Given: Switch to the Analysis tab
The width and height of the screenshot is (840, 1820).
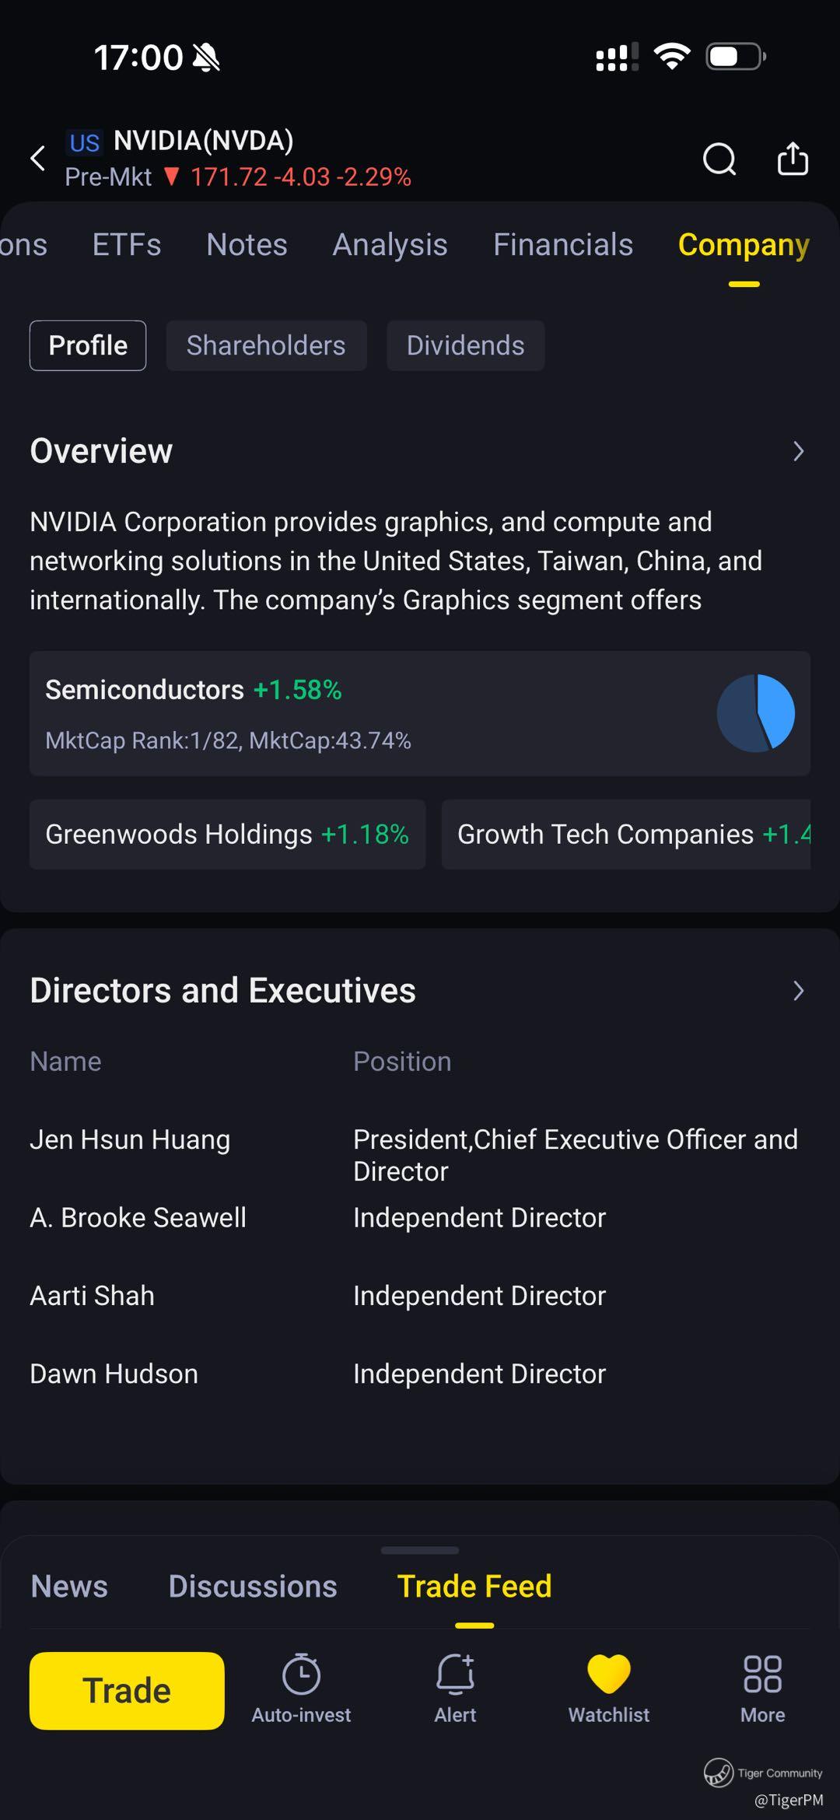Looking at the screenshot, I should (390, 245).
